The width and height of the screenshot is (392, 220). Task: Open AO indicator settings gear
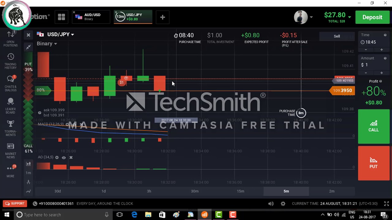57,157
